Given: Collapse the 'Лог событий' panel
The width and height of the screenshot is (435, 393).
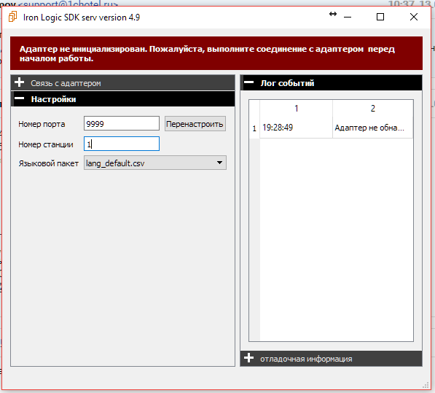Looking at the screenshot, I should (x=331, y=82).
